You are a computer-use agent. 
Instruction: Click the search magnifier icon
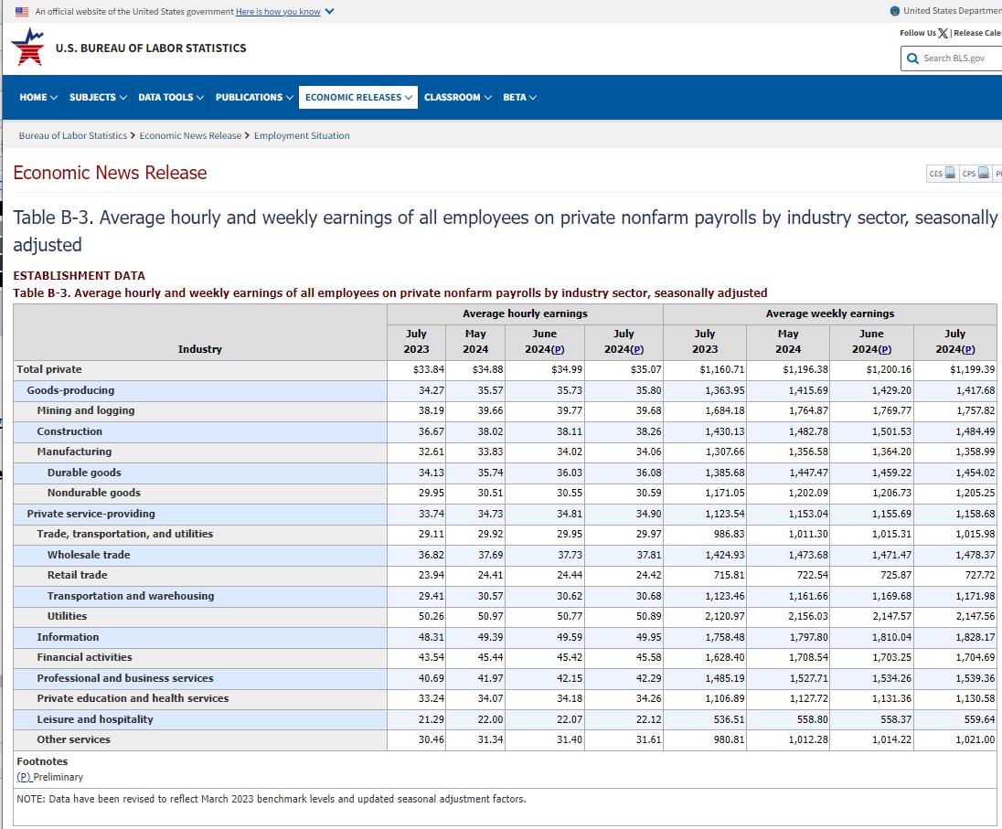point(912,58)
